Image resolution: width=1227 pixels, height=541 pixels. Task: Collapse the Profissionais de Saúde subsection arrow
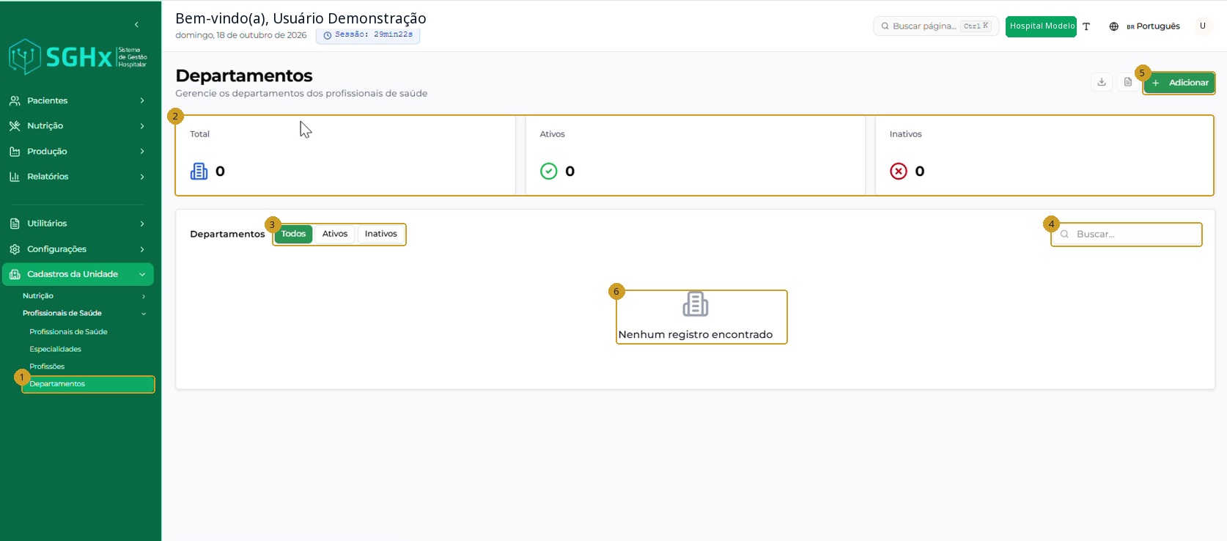(x=144, y=314)
